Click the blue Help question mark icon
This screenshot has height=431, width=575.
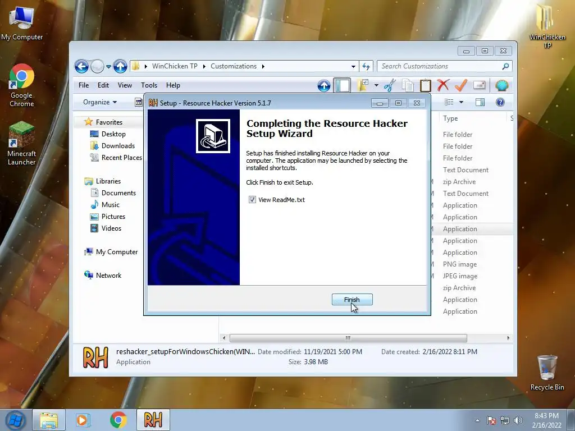[x=500, y=102]
